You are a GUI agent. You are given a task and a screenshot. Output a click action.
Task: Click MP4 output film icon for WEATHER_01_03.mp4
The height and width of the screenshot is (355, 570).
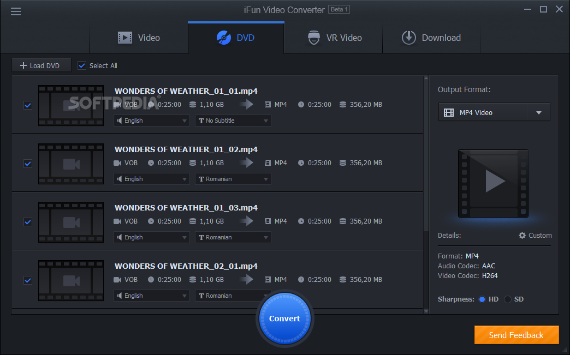(x=268, y=221)
